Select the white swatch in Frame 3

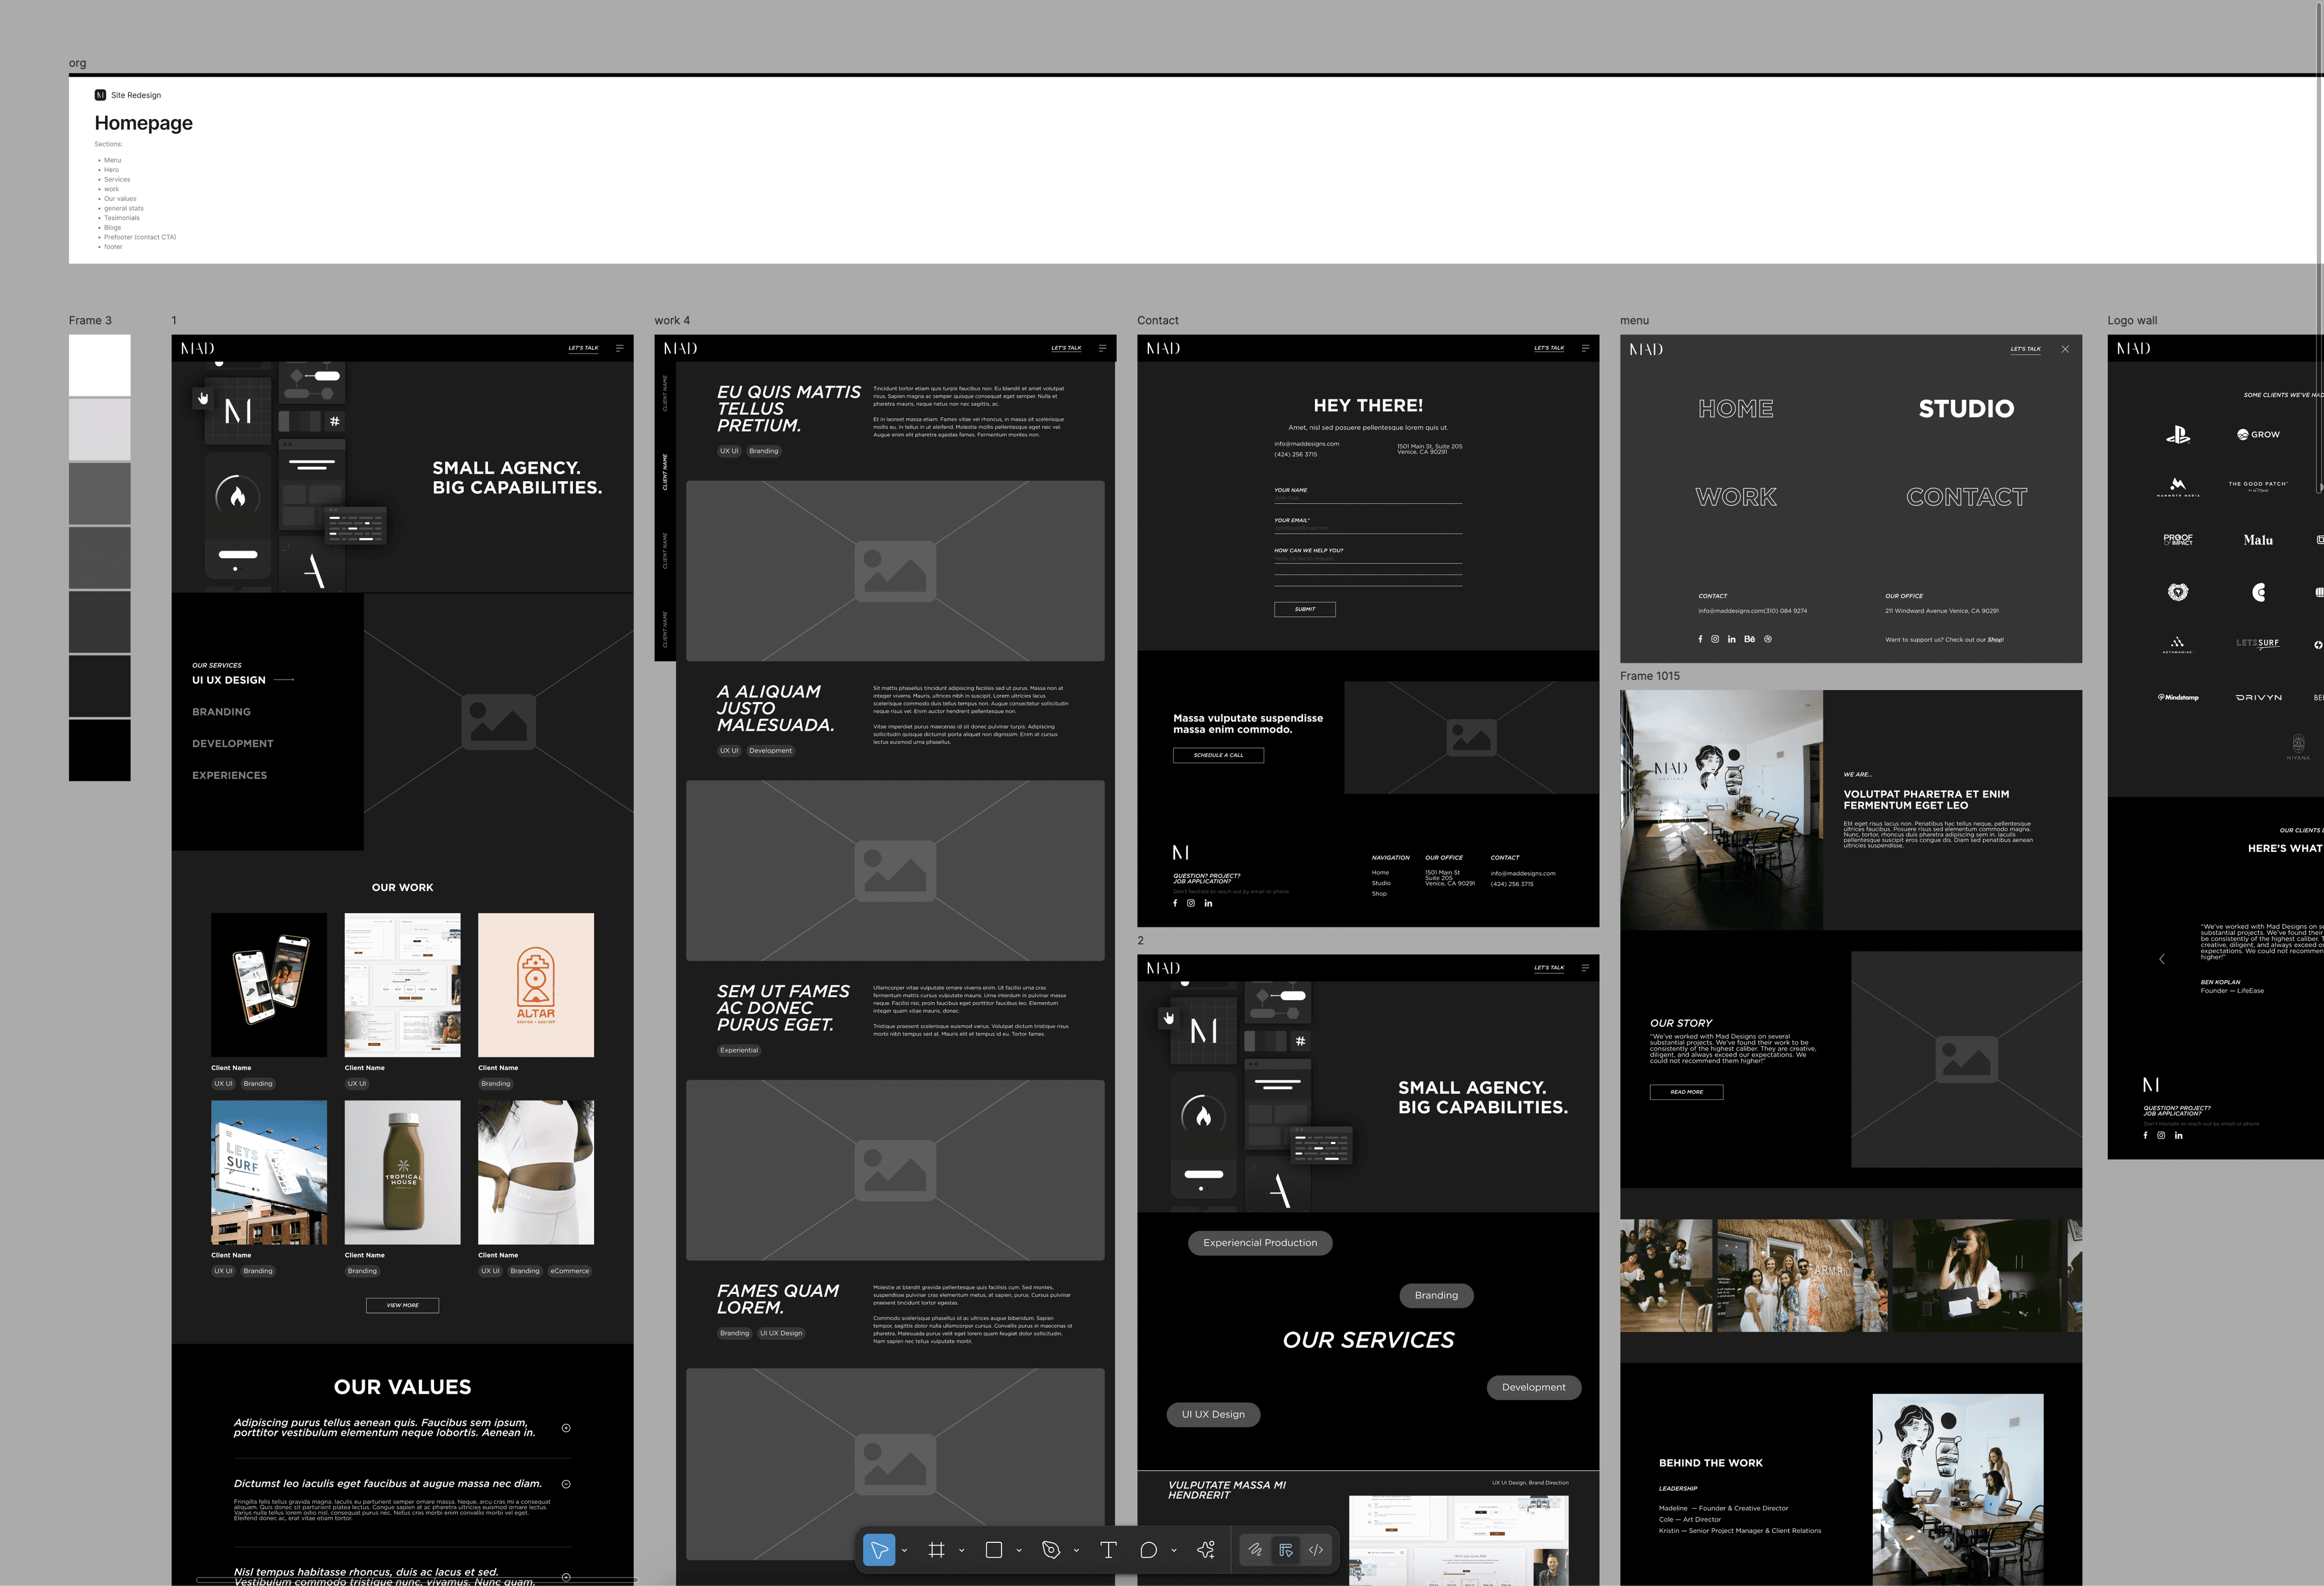pos(99,365)
